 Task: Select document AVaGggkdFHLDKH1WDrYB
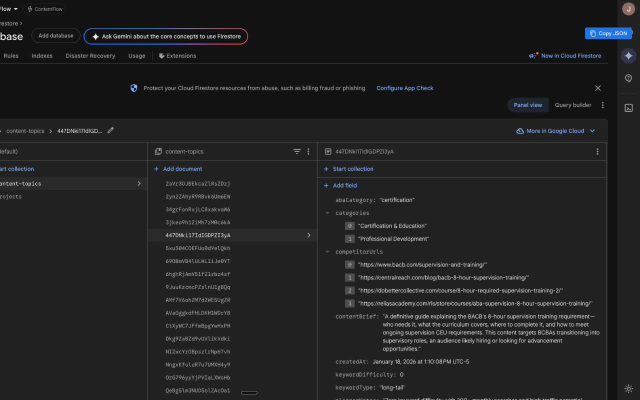pyautogui.click(x=198, y=313)
